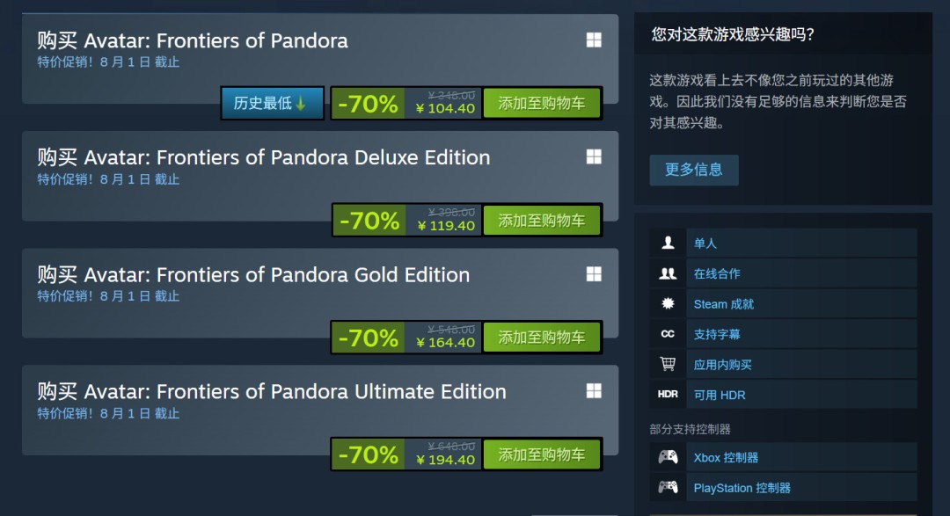Add Deluxe Edition to cart

pyautogui.click(x=542, y=220)
